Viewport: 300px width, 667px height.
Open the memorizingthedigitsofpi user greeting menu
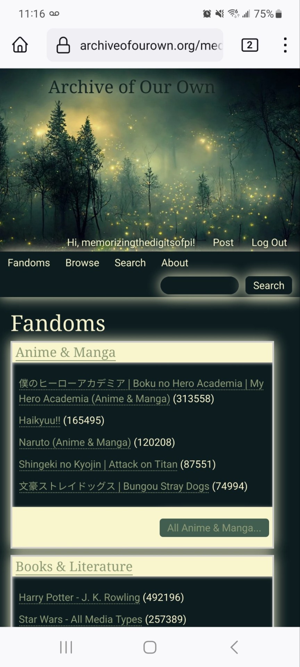click(131, 242)
